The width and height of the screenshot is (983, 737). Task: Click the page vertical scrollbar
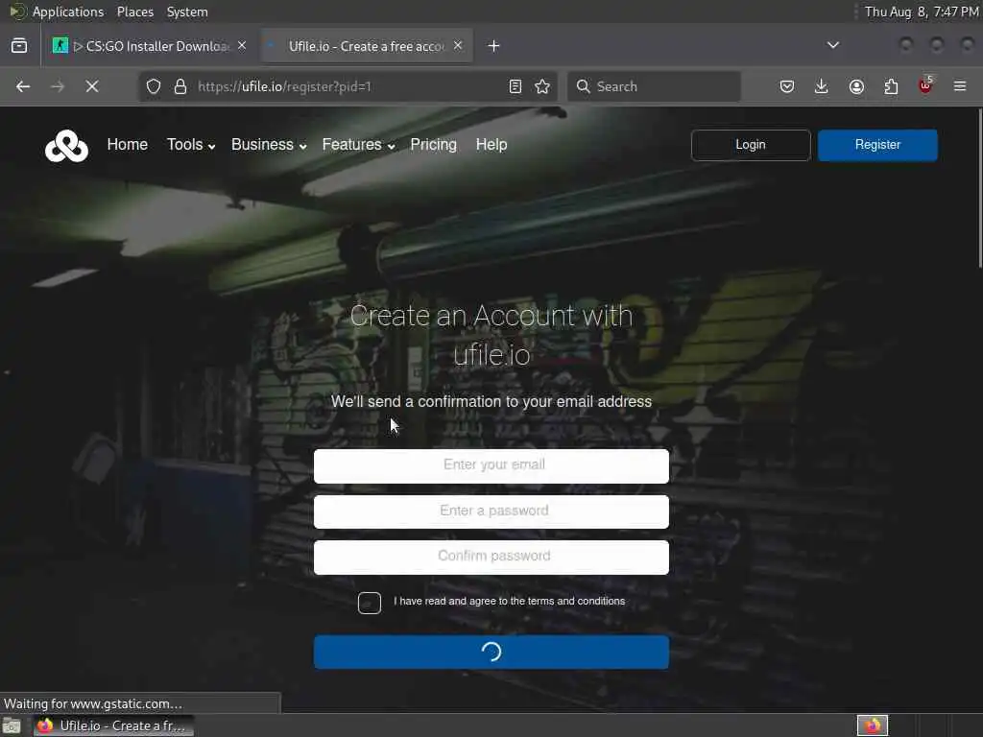pos(979,188)
